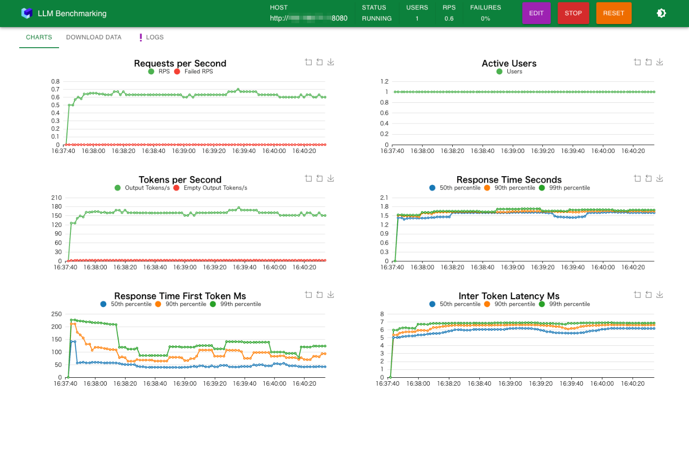Save the Response Time Seconds chart image
This screenshot has height=456, width=689.
pos(659,178)
